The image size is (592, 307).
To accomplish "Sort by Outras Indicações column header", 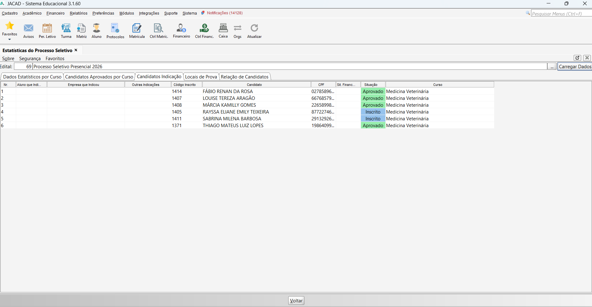I will tap(148, 85).
